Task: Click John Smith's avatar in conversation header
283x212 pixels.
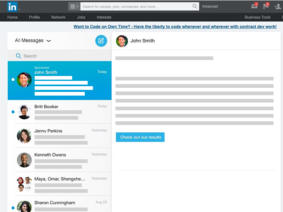Action: coord(122,41)
